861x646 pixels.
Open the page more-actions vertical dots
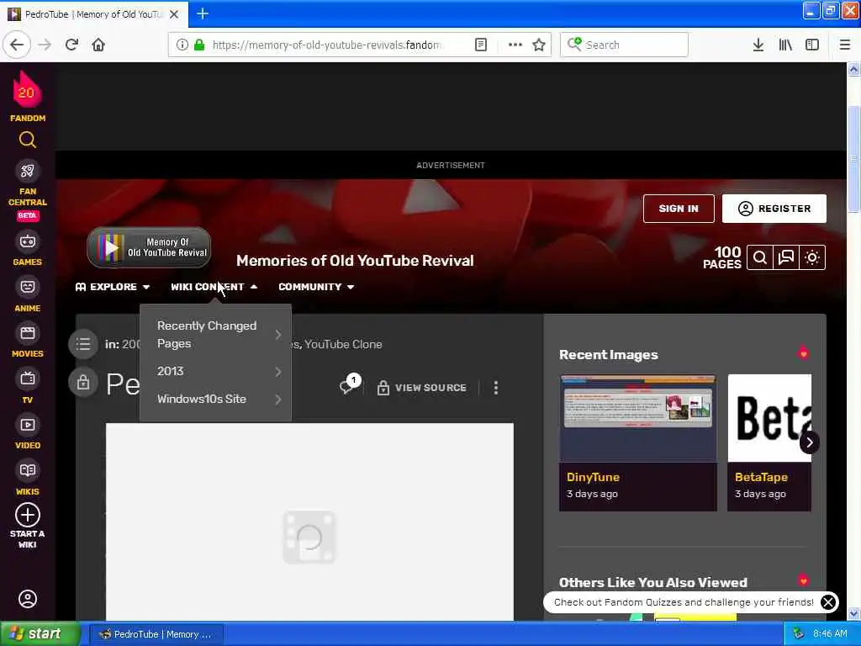496,388
